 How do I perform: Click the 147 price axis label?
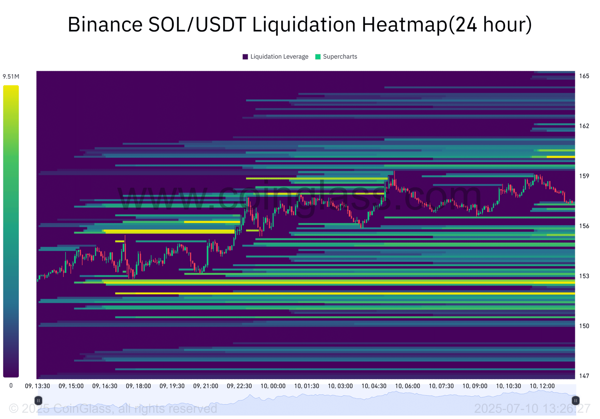point(584,376)
